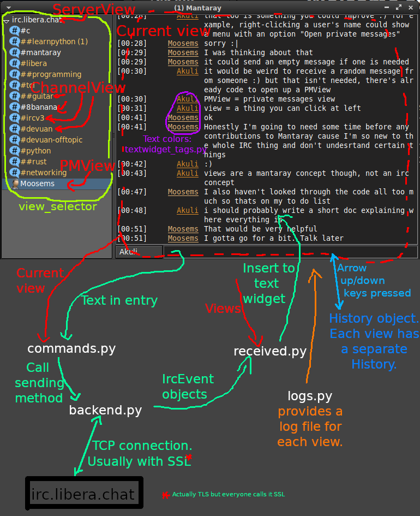Select the irc.libera.chat server view
Screen dimensions: 420x516
(x=36, y=20)
